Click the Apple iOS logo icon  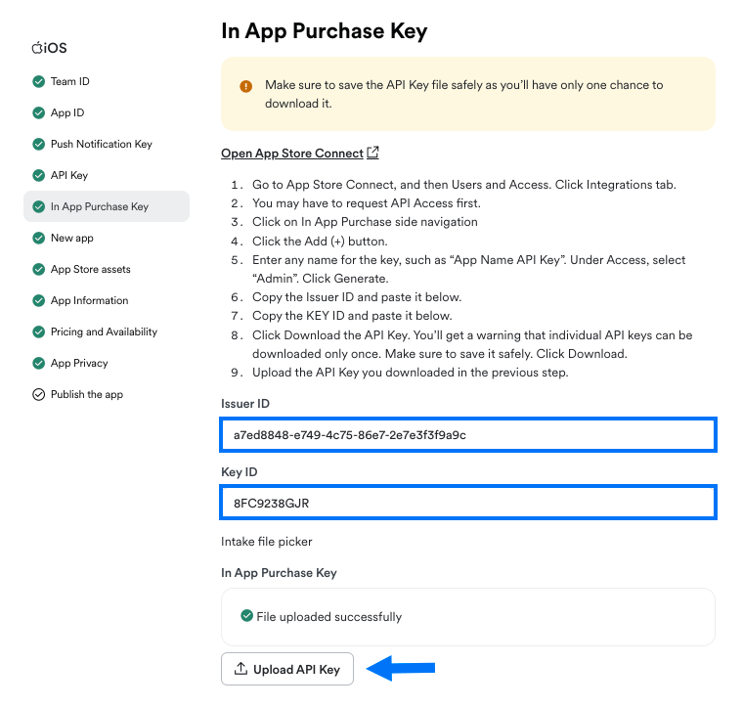(37, 47)
